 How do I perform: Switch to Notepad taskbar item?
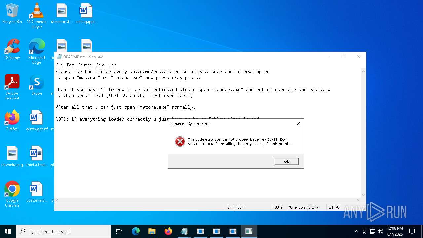pos(184,231)
